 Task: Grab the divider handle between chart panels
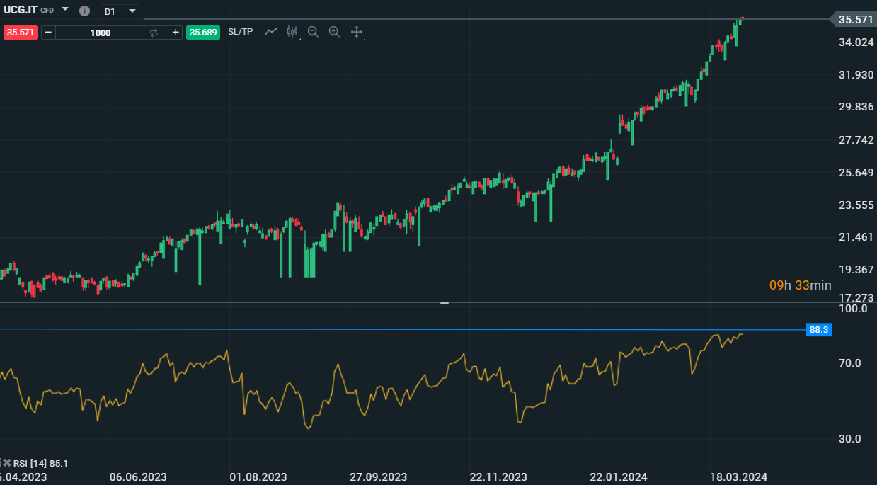coord(445,303)
